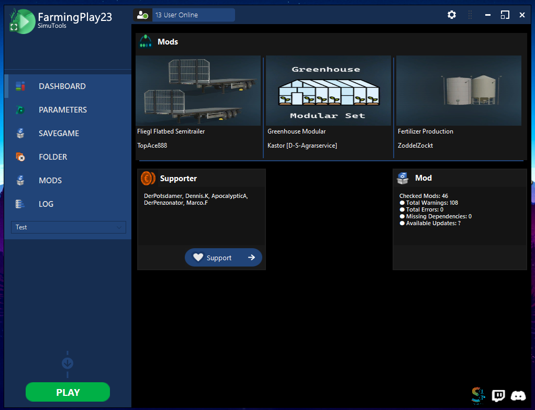This screenshot has height=410, width=535.
Task: Click the users online status icon
Action: [x=142, y=15]
